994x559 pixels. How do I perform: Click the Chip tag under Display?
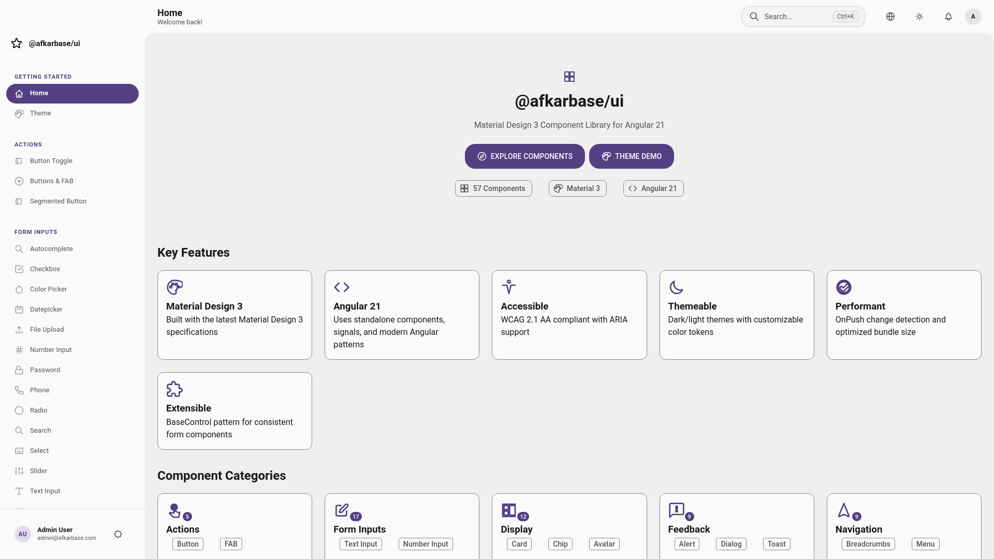(560, 544)
